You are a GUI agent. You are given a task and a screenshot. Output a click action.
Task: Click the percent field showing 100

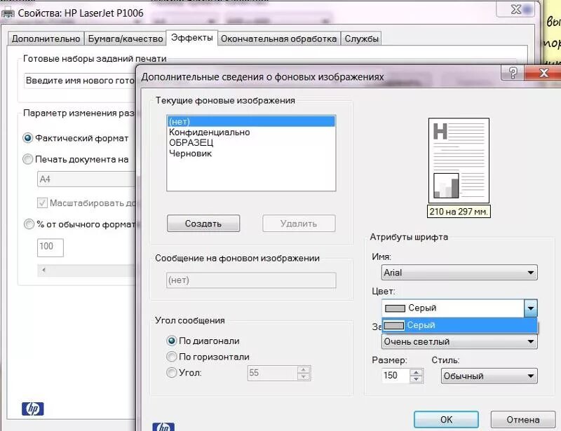coord(50,247)
